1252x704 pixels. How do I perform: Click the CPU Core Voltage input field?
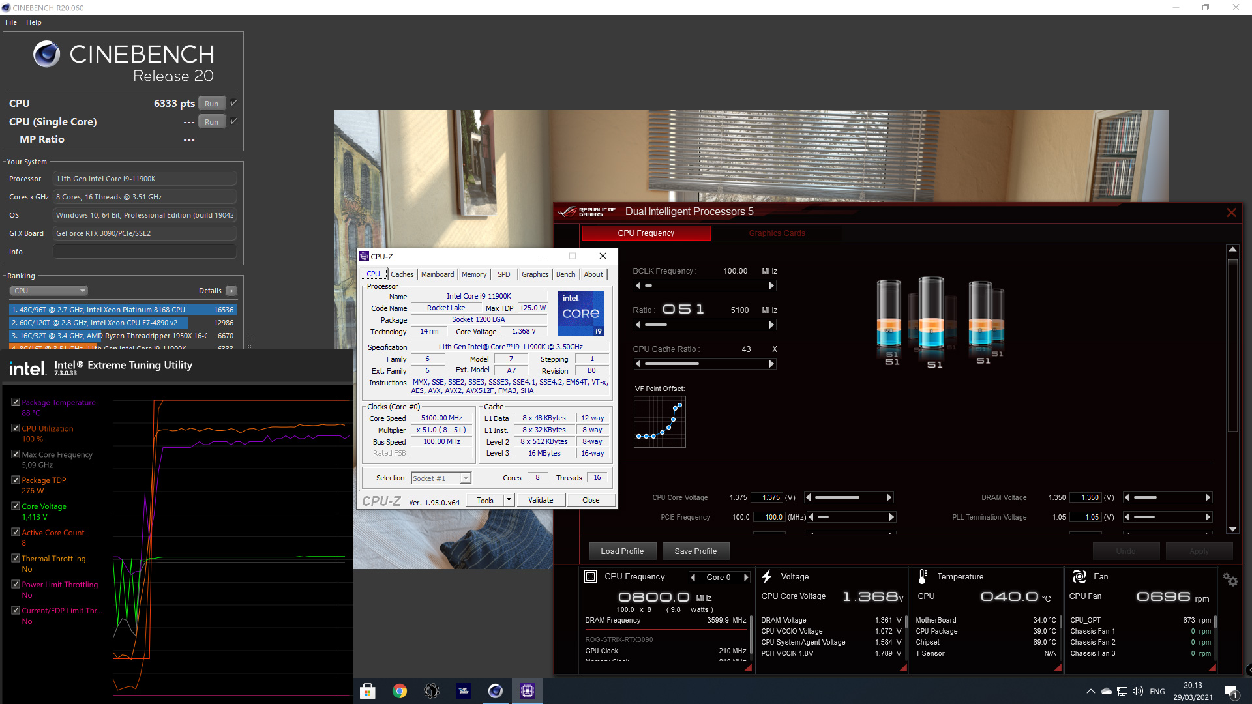coord(768,497)
